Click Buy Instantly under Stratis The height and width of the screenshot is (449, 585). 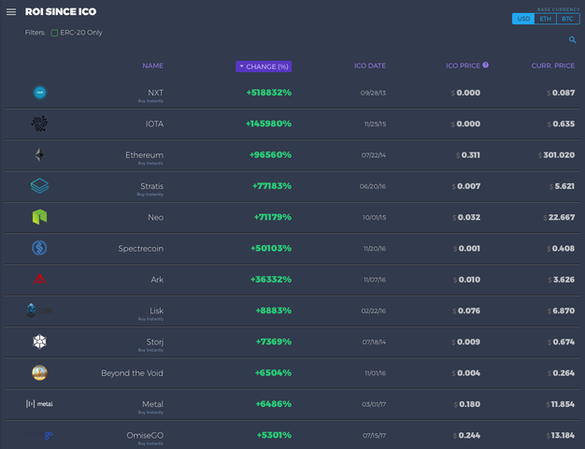coord(150,195)
